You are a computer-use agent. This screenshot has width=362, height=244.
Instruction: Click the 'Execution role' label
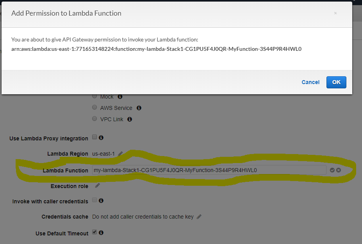pyautogui.click(x=69, y=186)
